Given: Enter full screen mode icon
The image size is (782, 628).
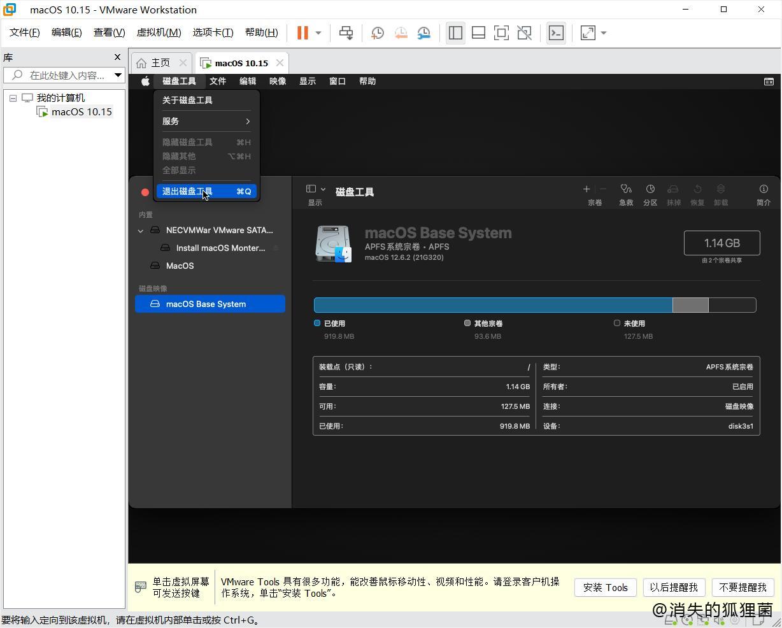Looking at the screenshot, I should 501,32.
